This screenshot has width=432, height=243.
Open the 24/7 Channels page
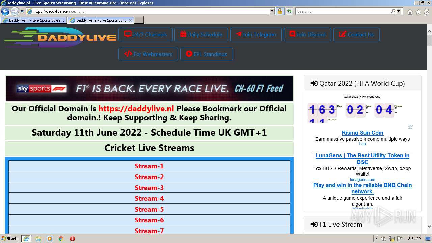(145, 34)
